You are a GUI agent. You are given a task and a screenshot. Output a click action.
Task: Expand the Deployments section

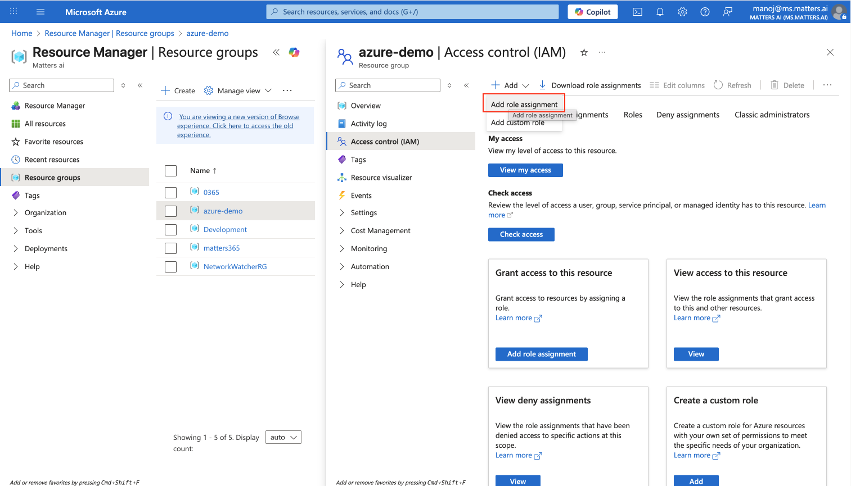tap(16, 248)
